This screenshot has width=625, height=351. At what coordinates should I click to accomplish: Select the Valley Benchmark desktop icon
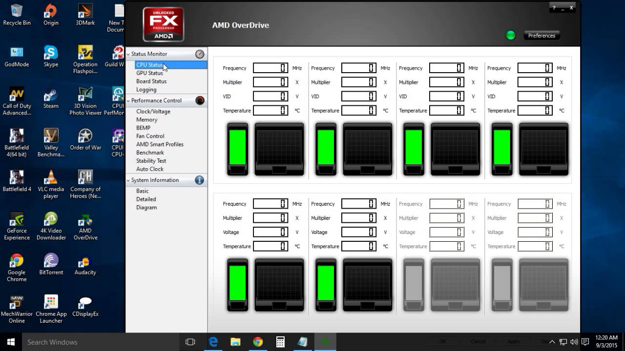pyautogui.click(x=51, y=143)
